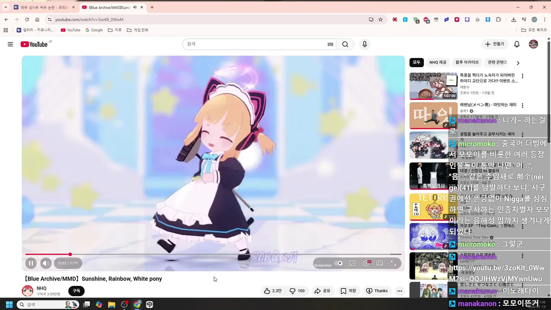
Task: Open options for the 특종을 찍다가 video
Action: pyautogui.click(x=523, y=76)
